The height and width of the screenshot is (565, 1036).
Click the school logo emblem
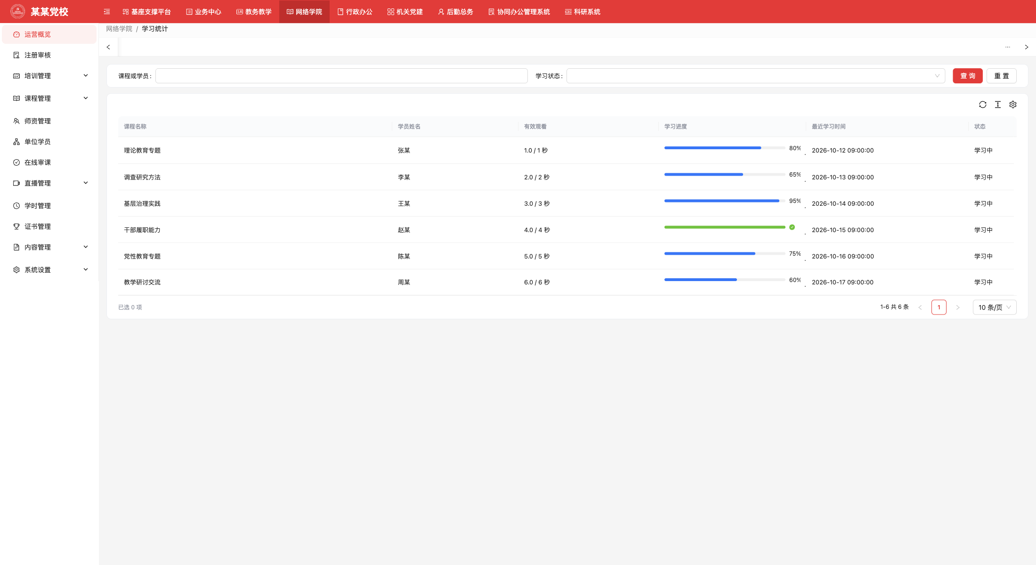tap(18, 11)
